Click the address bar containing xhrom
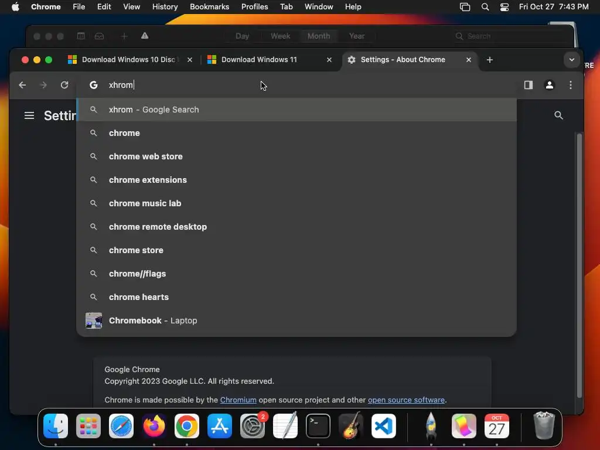 296,85
